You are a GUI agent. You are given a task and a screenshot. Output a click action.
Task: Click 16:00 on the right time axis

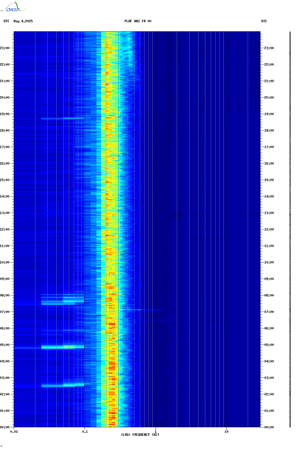(x=269, y=163)
